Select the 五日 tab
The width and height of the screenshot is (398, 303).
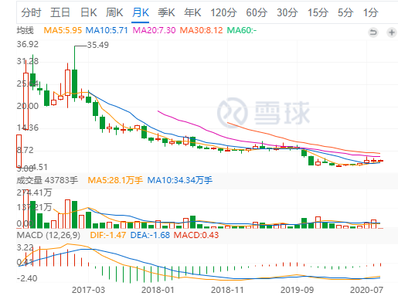60,12
